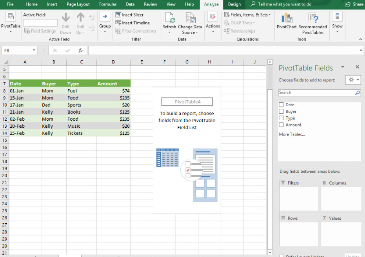Image resolution: width=365 pixels, height=257 pixels.
Task: Click the More Tables... link
Action: [292, 134]
